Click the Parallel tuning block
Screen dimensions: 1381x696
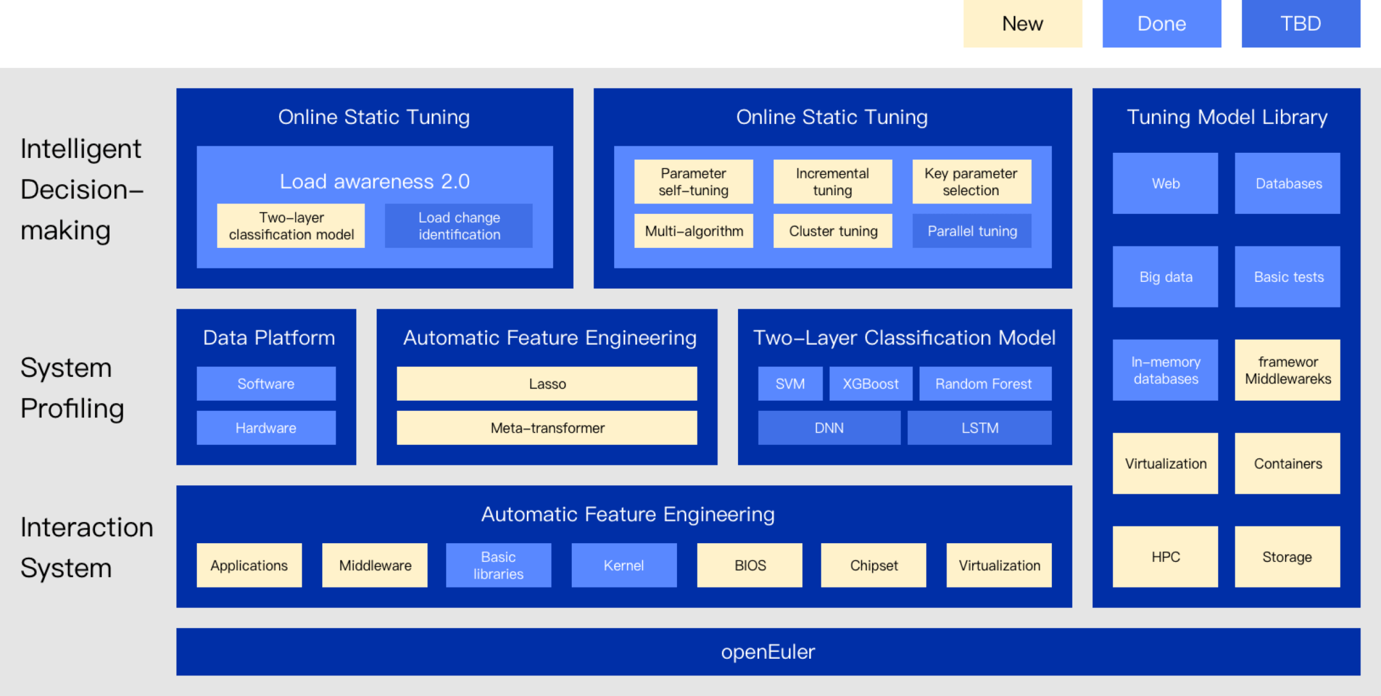972,231
